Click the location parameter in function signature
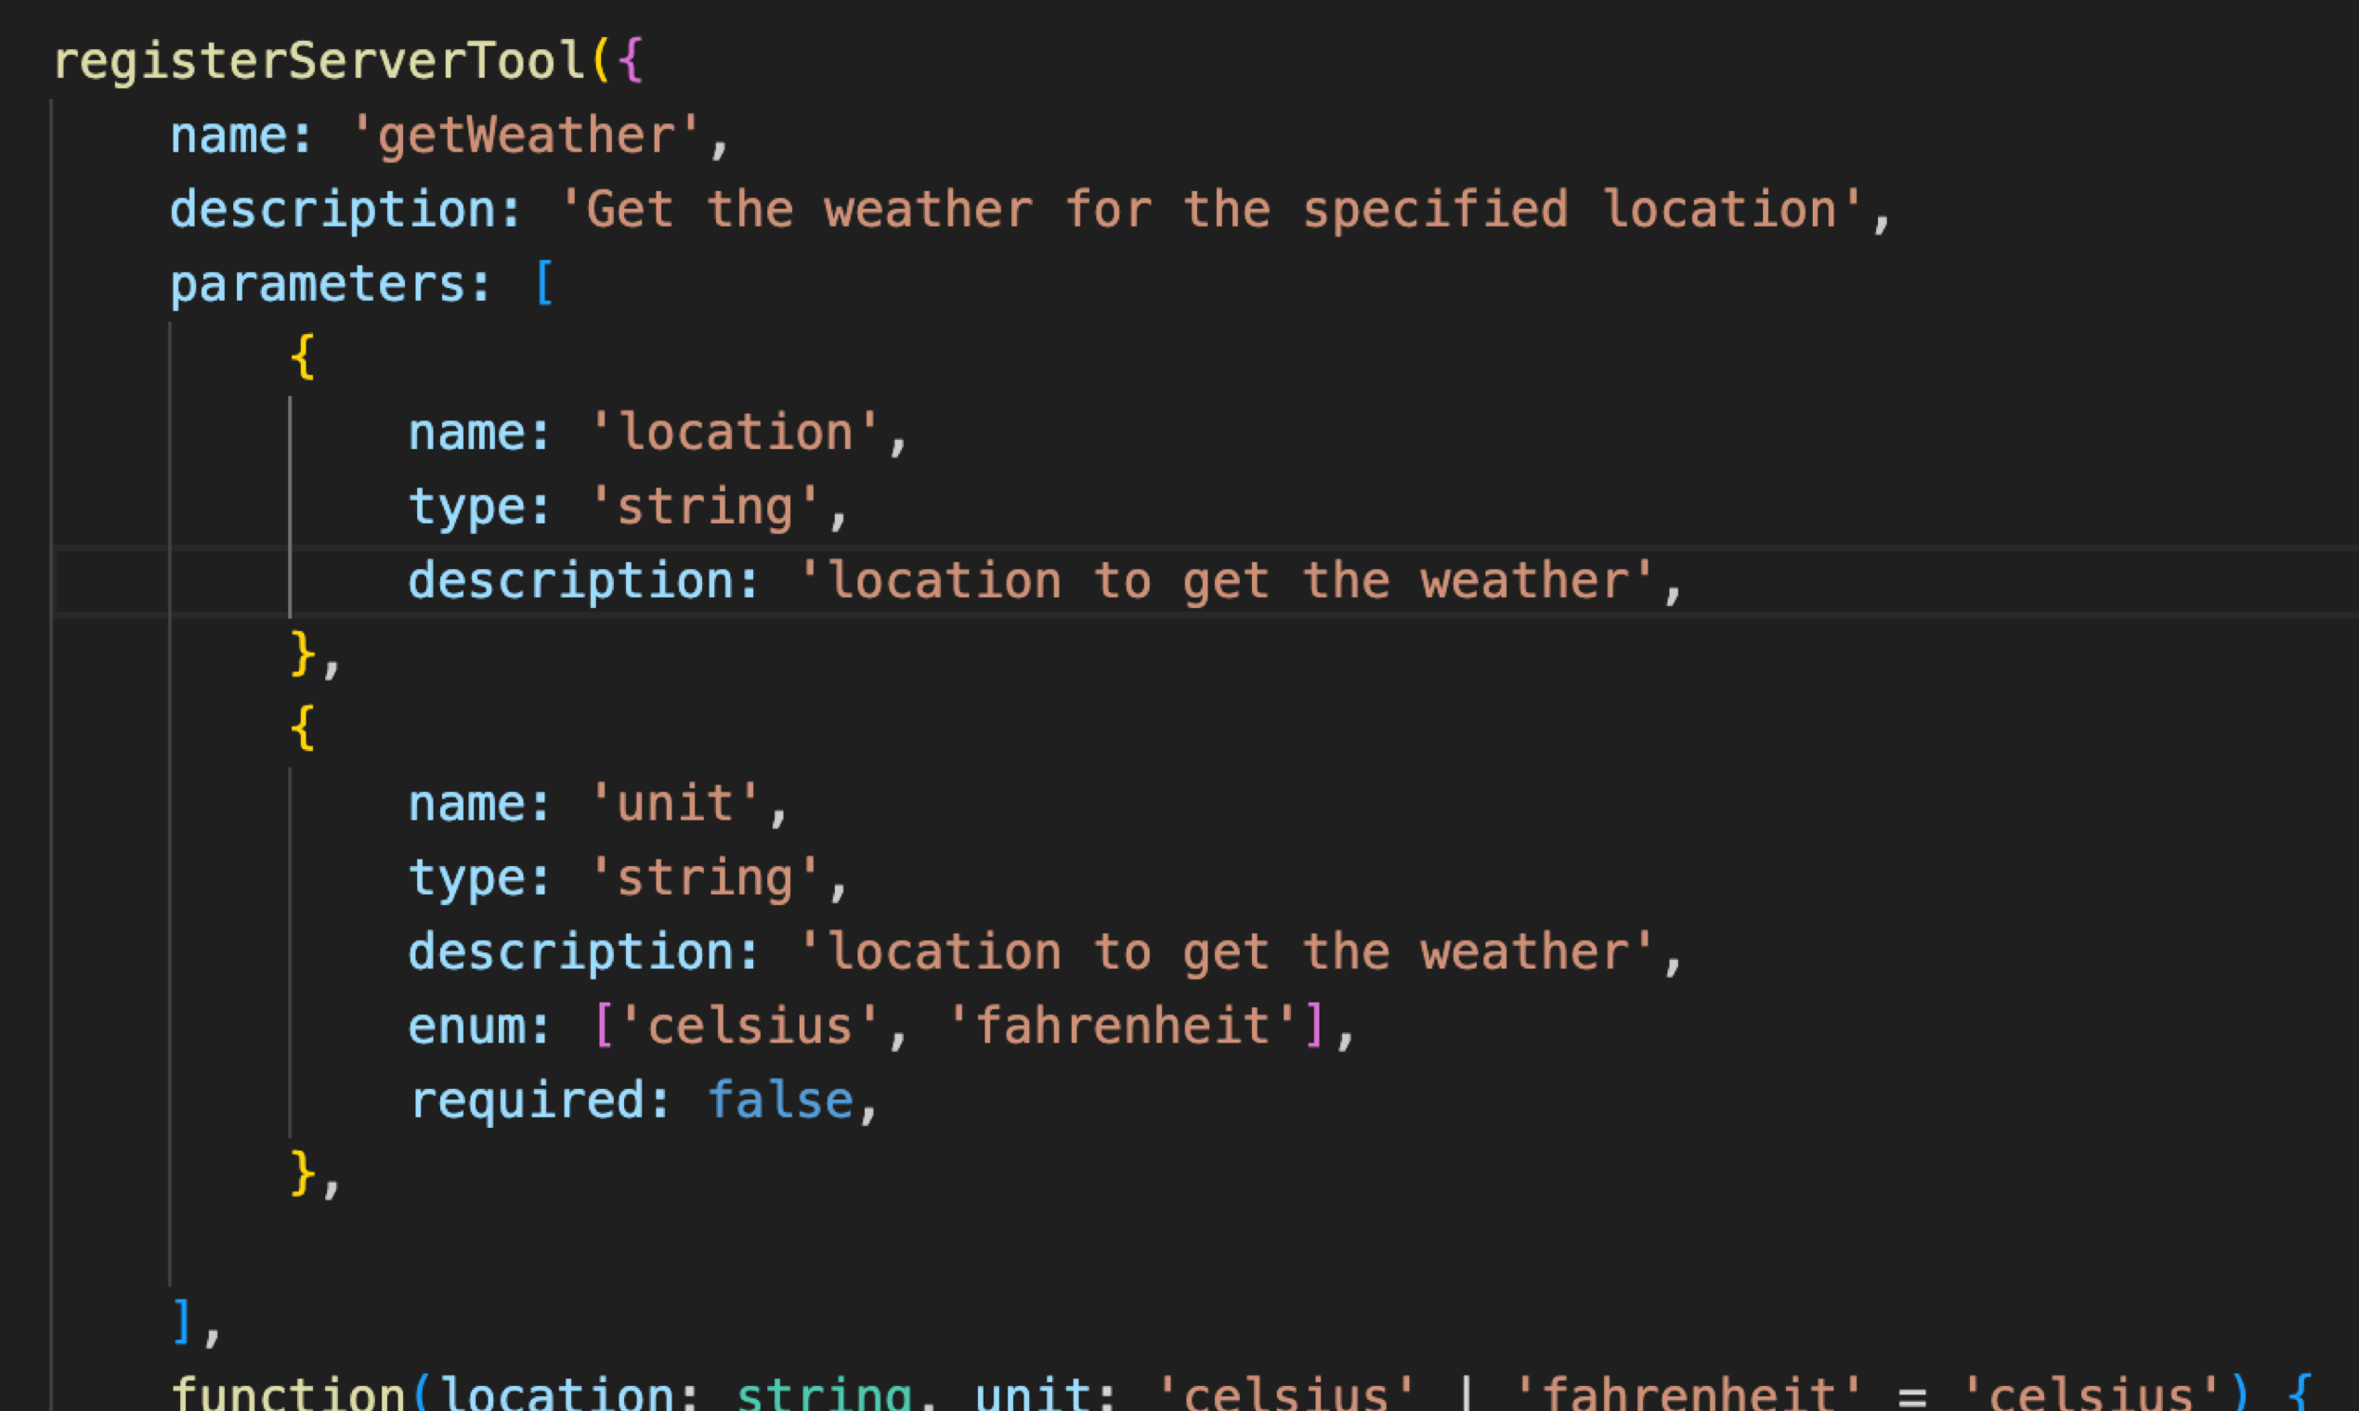The height and width of the screenshot is (1411, 2359). [x=556, y=1394]
